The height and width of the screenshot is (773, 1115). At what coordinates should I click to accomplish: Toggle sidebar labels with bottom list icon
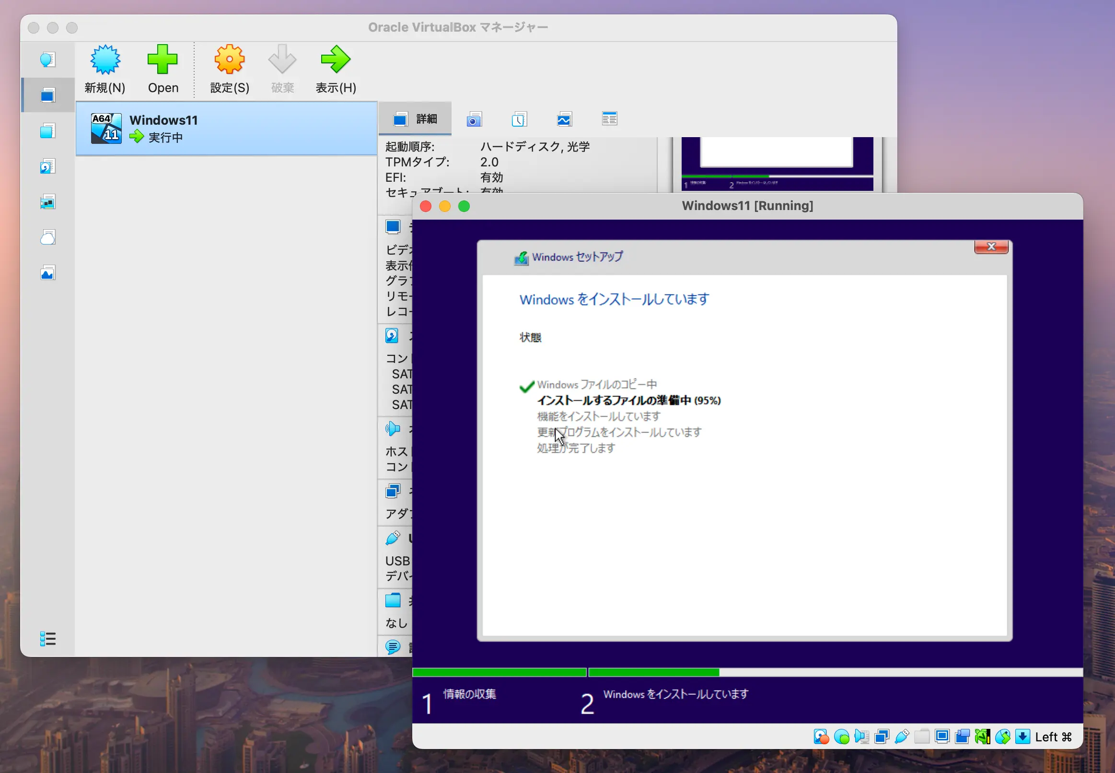pos(47,638)
